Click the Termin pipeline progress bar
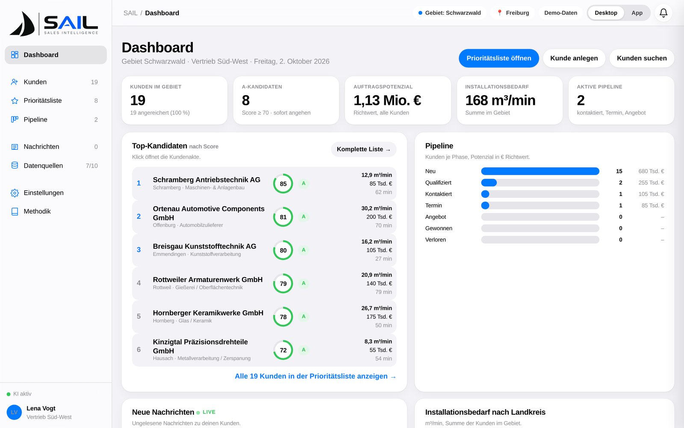 click(x=540, y=205)
